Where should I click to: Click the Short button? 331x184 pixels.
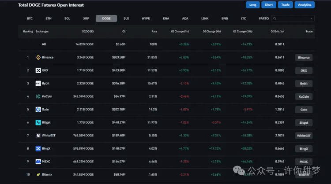[269, 5]
